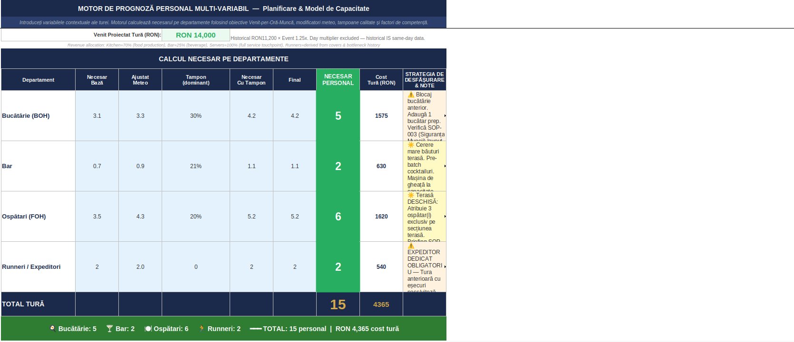This screenshot has height=342, width=794.
Task: Click the green staffing cell showing 6
Action: 338,217
